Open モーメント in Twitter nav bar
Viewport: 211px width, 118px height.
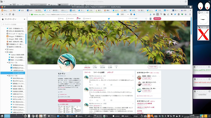[70, 19]
